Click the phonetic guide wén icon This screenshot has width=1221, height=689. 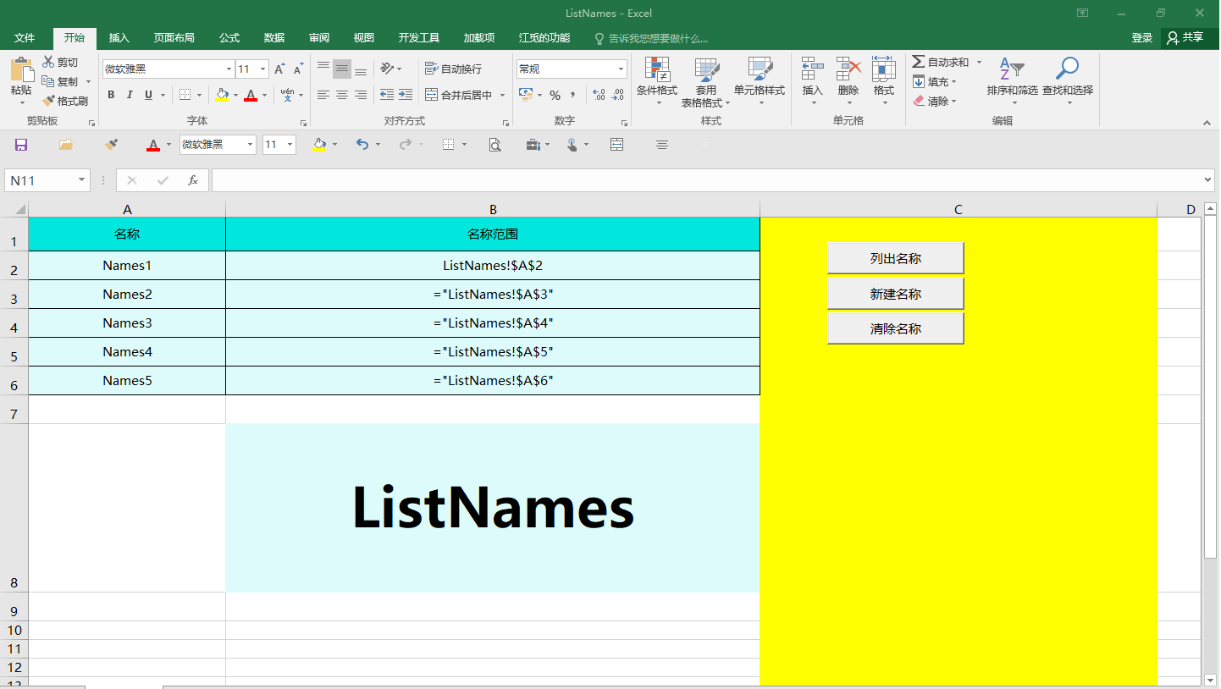tap(288, 95)
